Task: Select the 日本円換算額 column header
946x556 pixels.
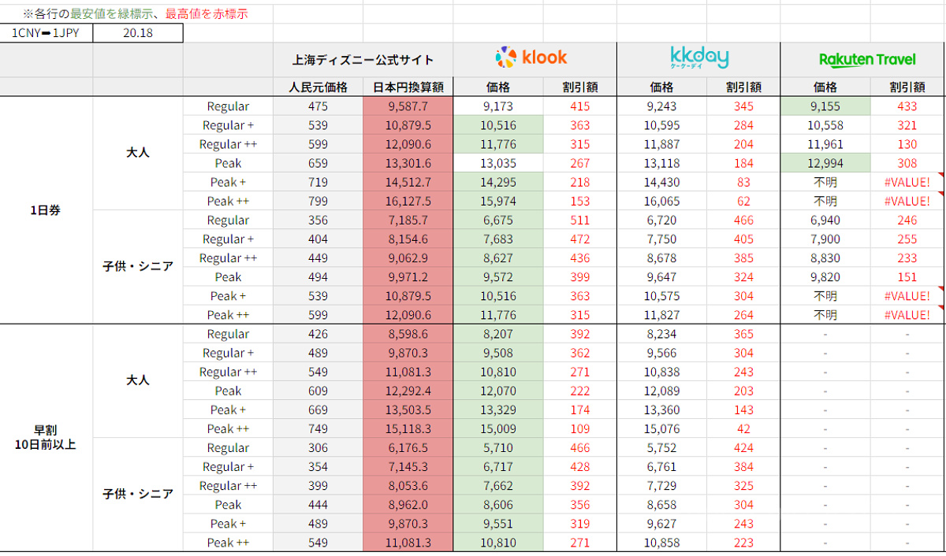Action: click(408, 87)
